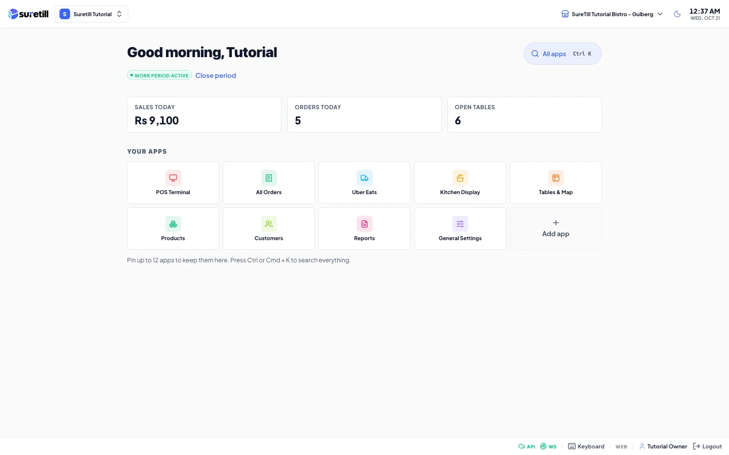Click the store icon beside the branch name
Image resolution: width=729 pixels, height=455 pixels.
coord(565,14)
